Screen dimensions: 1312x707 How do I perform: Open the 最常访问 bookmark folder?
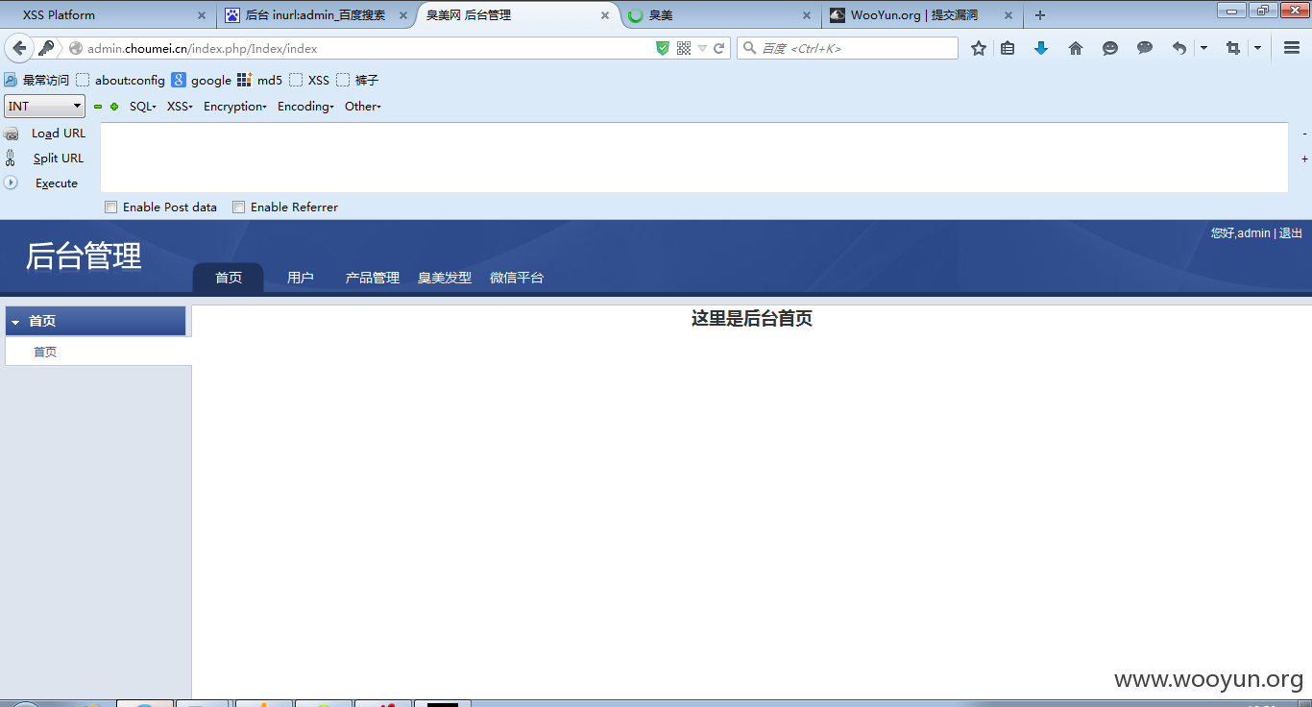point(36,80)
